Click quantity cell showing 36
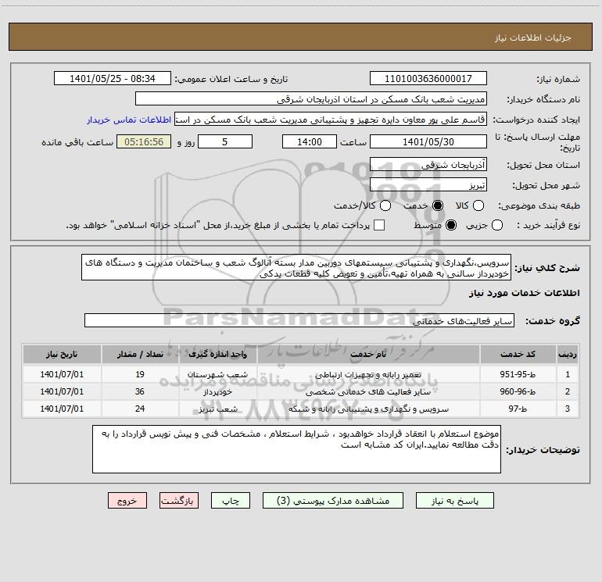This screenshot has width=602, height=582. coord(140,391)
